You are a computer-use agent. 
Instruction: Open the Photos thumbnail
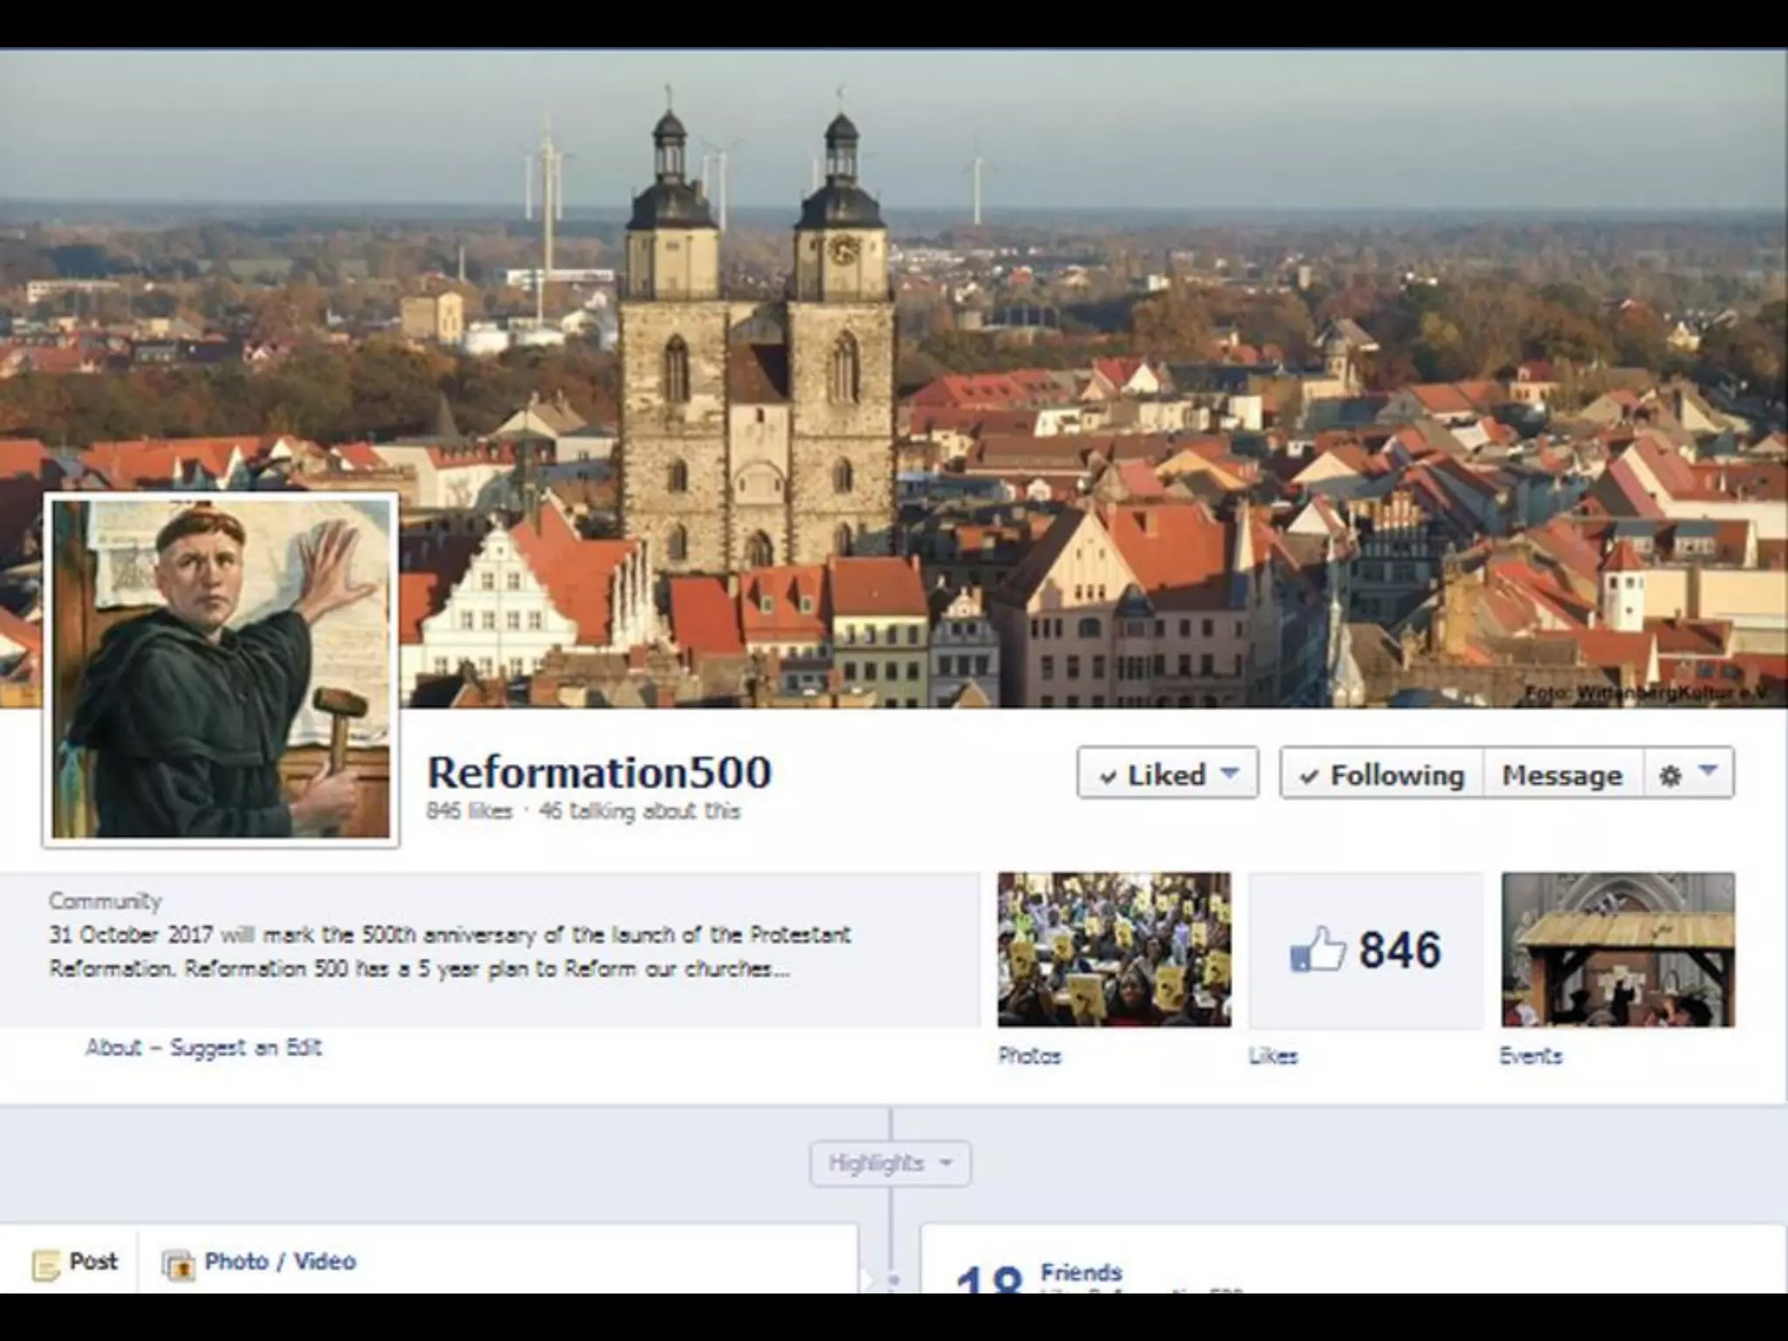point(1114,949)
